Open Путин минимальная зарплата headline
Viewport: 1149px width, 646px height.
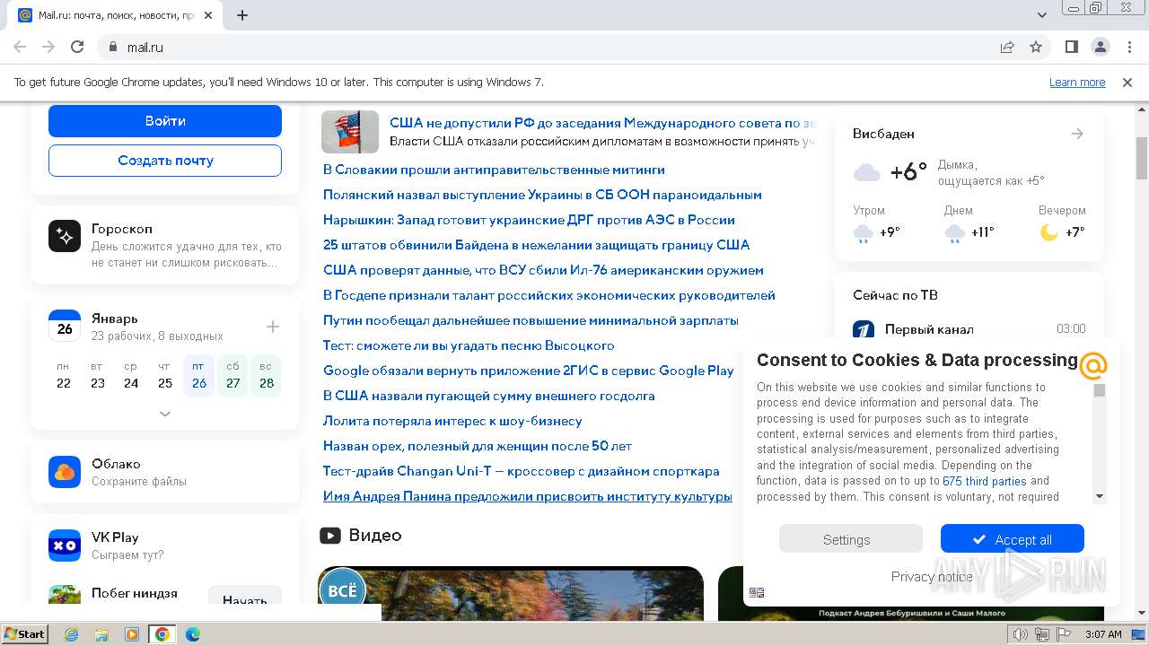(x=531, y=320)
